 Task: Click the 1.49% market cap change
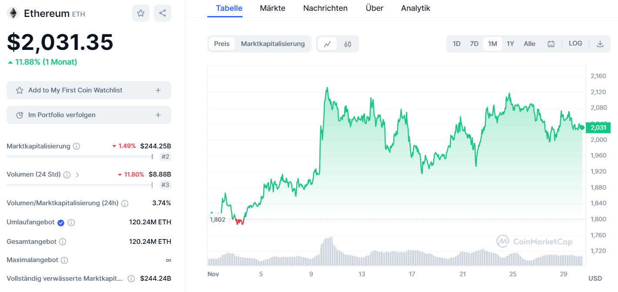point(124,146)
